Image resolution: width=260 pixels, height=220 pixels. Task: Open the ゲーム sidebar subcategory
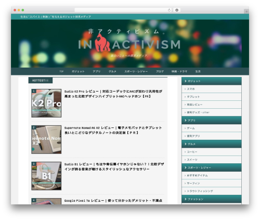coord(212,128)
